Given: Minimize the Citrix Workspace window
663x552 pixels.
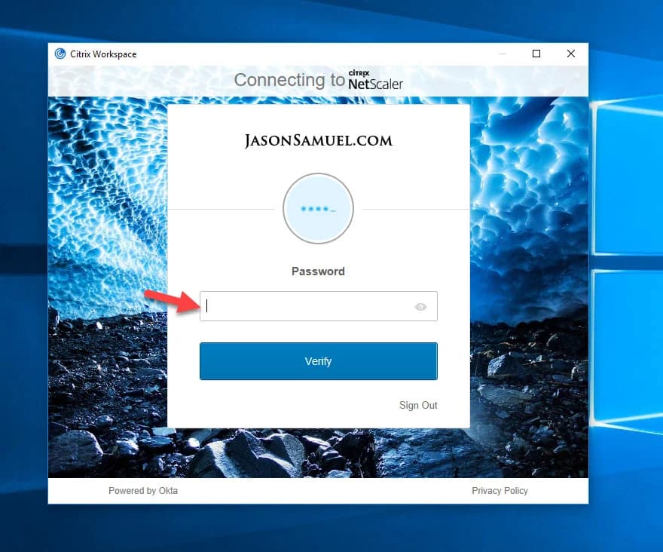Looking at the screenshot, I should tap(503, 54).
